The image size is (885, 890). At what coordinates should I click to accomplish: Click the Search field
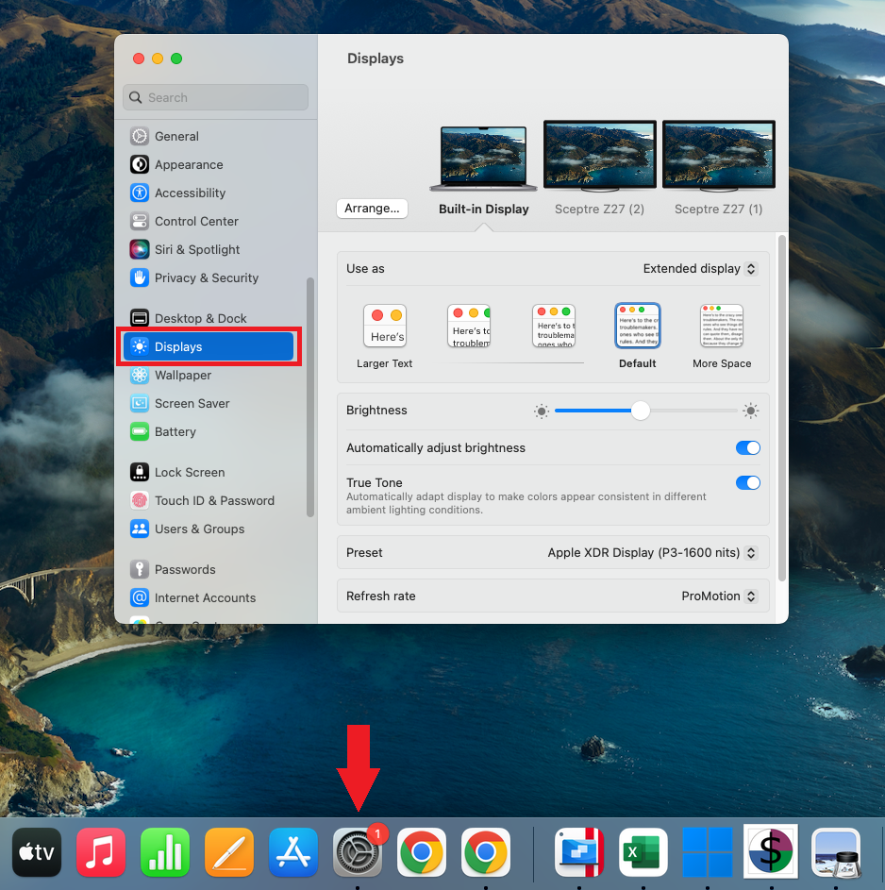[x=215, y=97]
